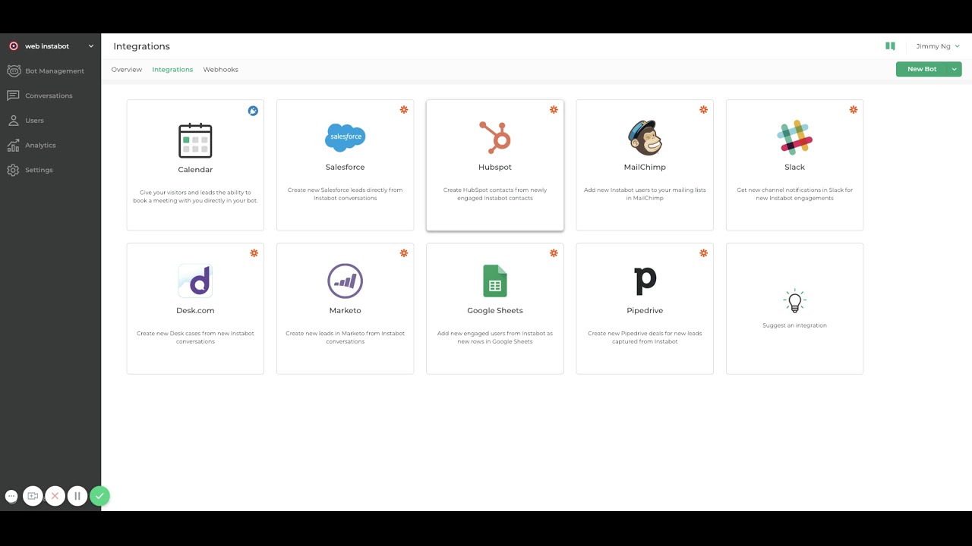Click the Calendar card title
Viewport: 972px width, 546px height.
pos(195,170)
